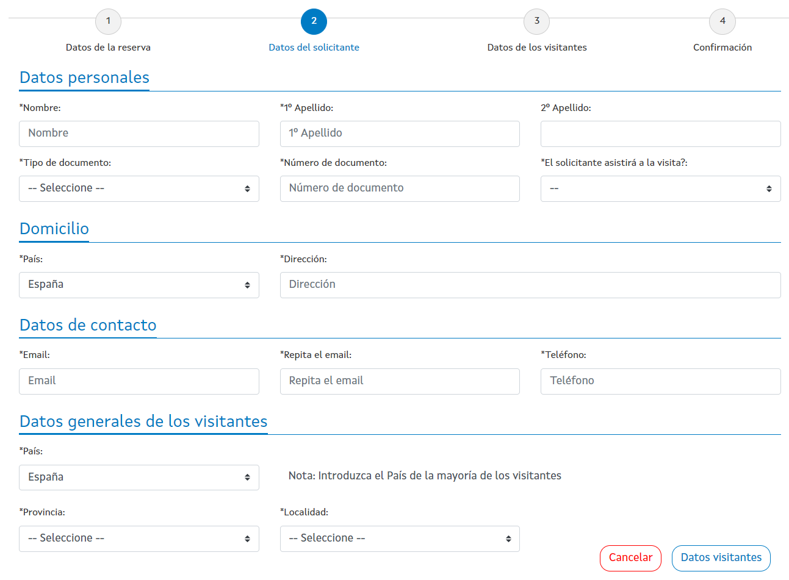789x580 pixels.
Task: Click the empty 2º Apellido field
Action: pos(660,134)
